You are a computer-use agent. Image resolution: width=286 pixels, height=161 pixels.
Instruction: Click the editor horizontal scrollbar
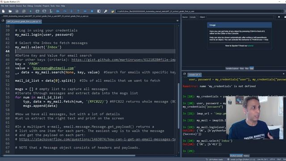tap(69, 156)
